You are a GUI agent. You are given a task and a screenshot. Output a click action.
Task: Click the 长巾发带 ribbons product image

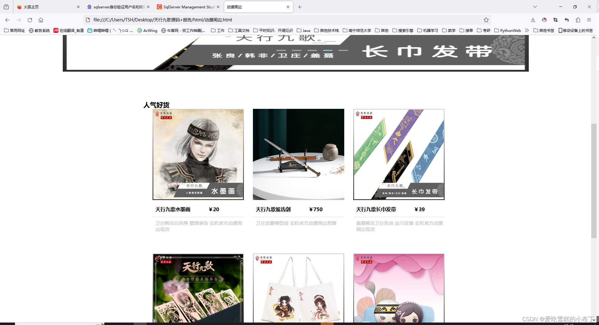click(x=399, y=154)
